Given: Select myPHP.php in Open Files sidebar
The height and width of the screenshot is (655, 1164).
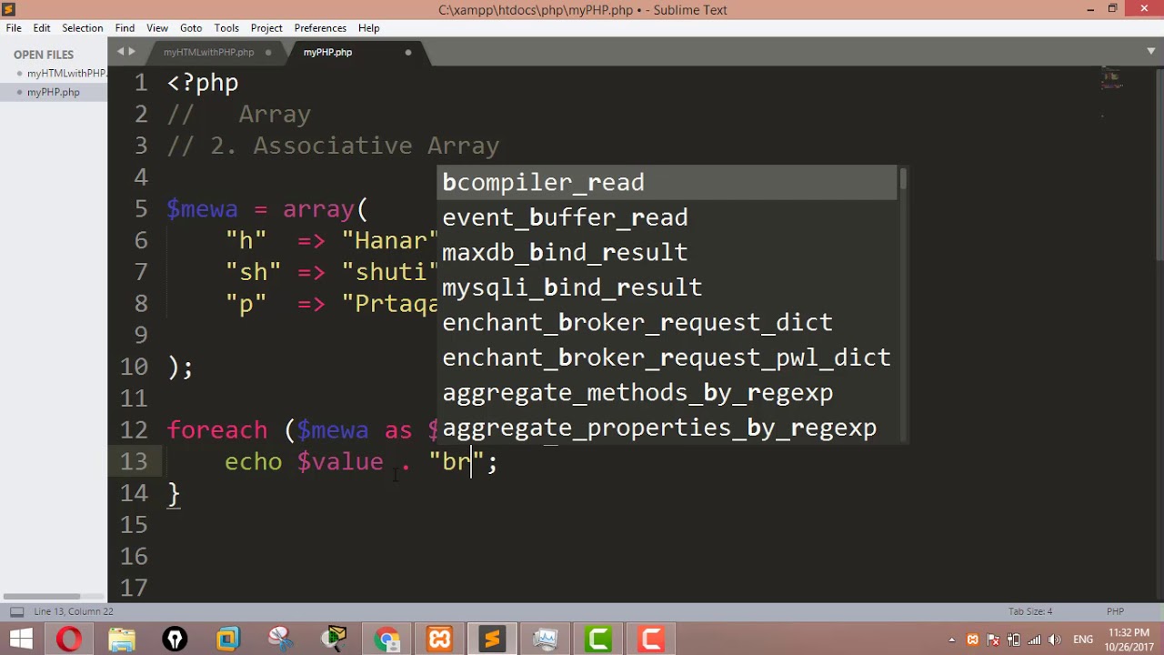Looking at the screenshot, I should click(53, 92).
